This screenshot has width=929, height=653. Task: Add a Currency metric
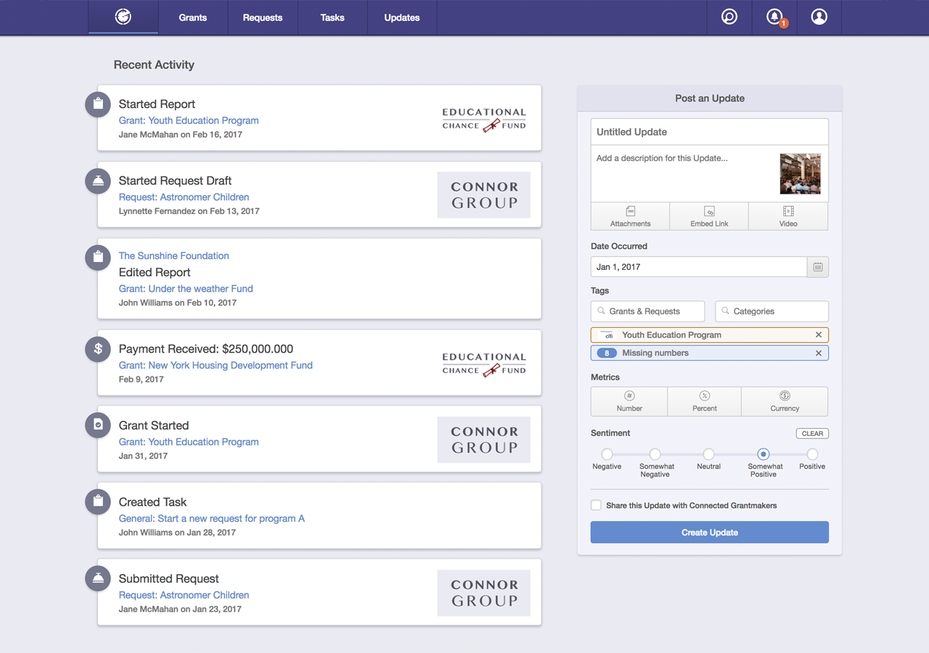click(x=785, y=401)
